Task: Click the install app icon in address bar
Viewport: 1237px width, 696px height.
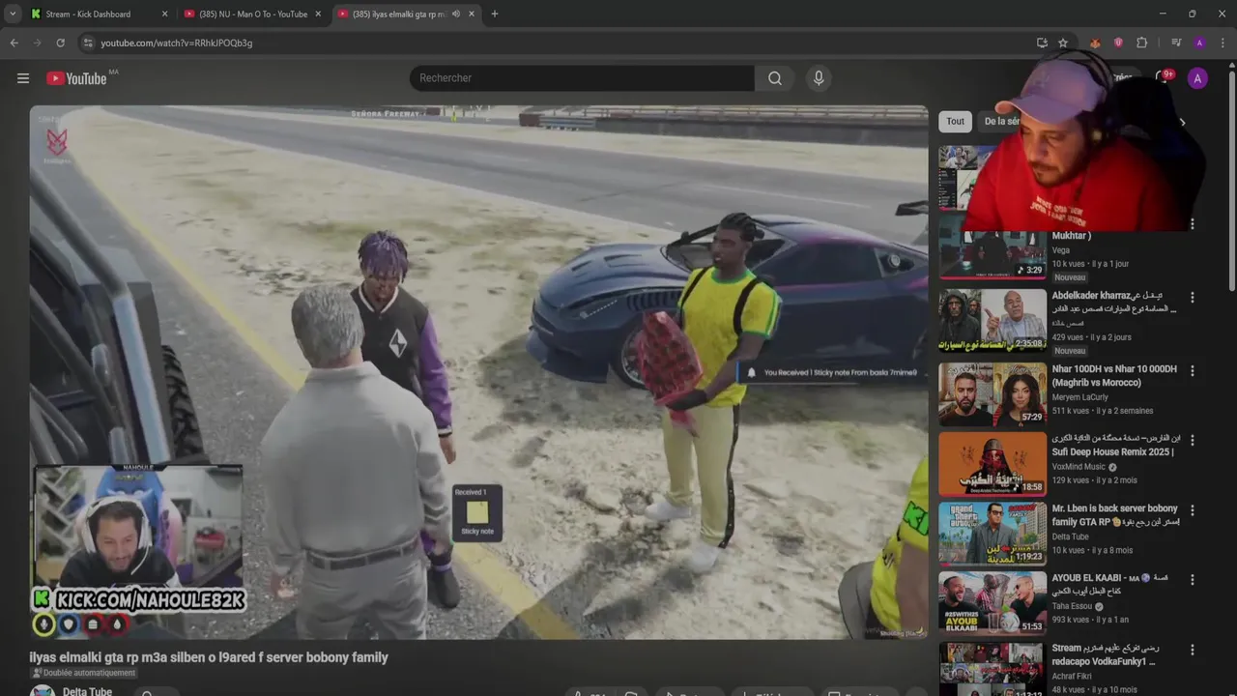Action: click(1042, 43)
